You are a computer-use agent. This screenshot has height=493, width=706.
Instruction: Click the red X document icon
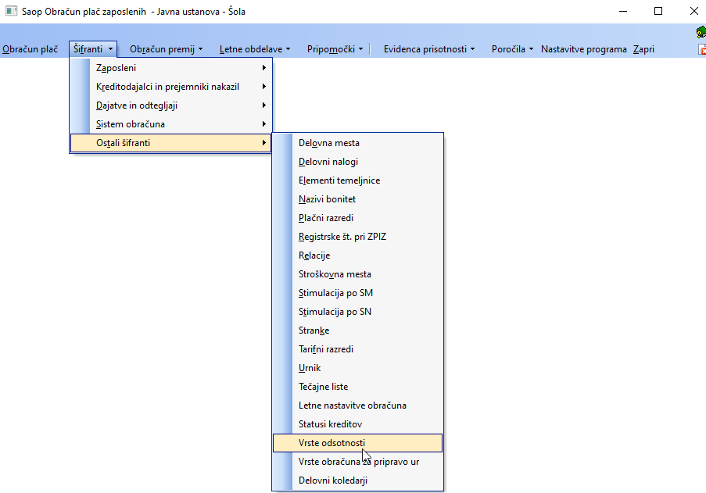pyautogui.click(x=702, y=49)
